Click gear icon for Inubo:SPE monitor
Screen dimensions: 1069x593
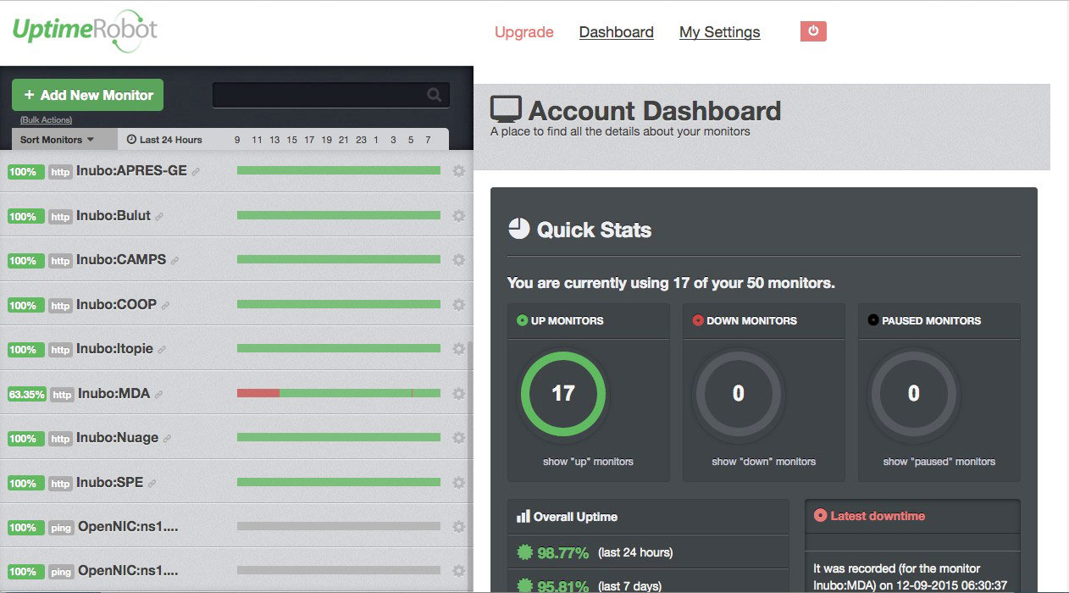459,483
